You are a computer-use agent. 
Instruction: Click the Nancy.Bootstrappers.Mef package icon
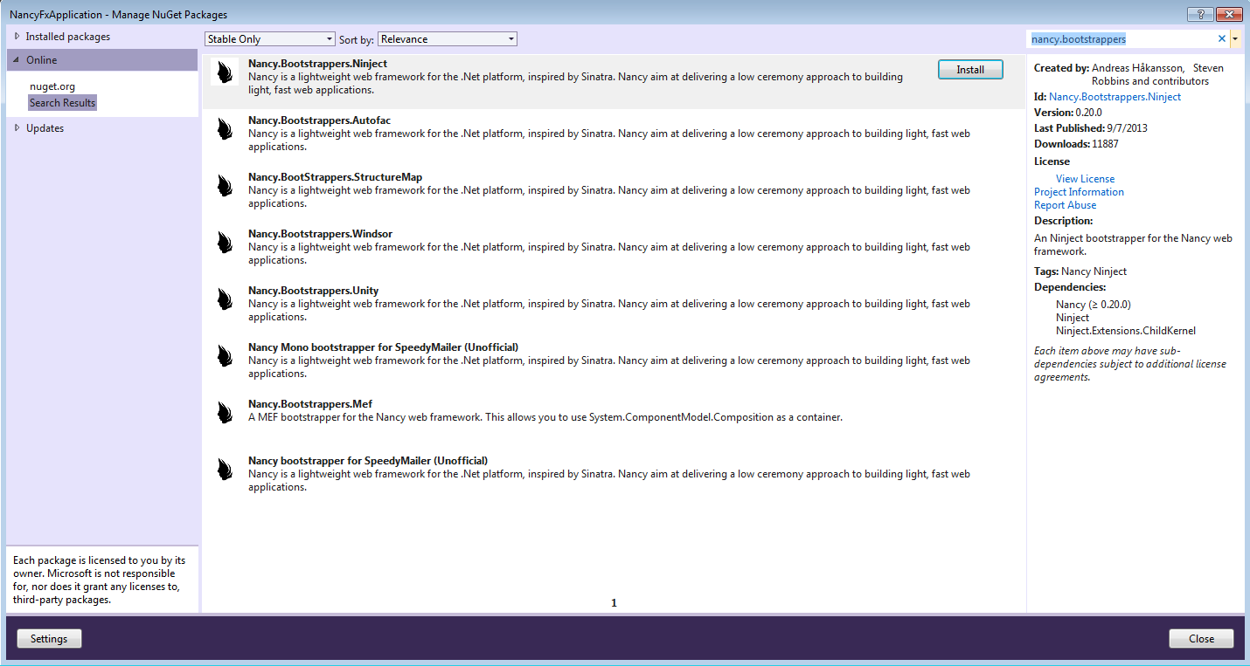click(225, 412)
